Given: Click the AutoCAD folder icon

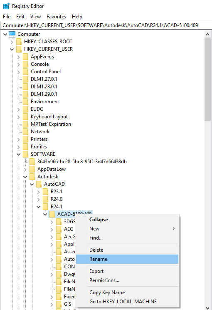Looking at the screenshot, I should pos(39,185).
